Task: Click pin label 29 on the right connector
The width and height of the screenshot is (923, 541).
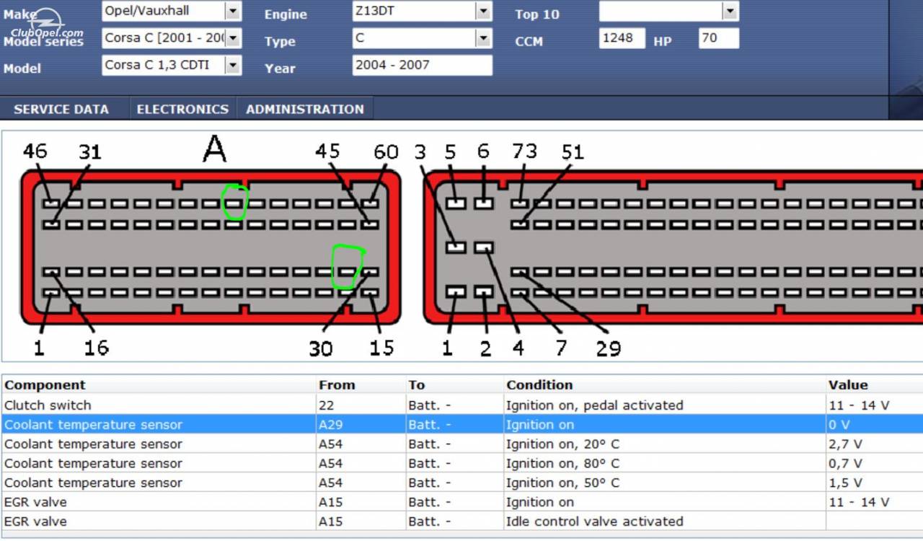Action: tap(609, 348)
